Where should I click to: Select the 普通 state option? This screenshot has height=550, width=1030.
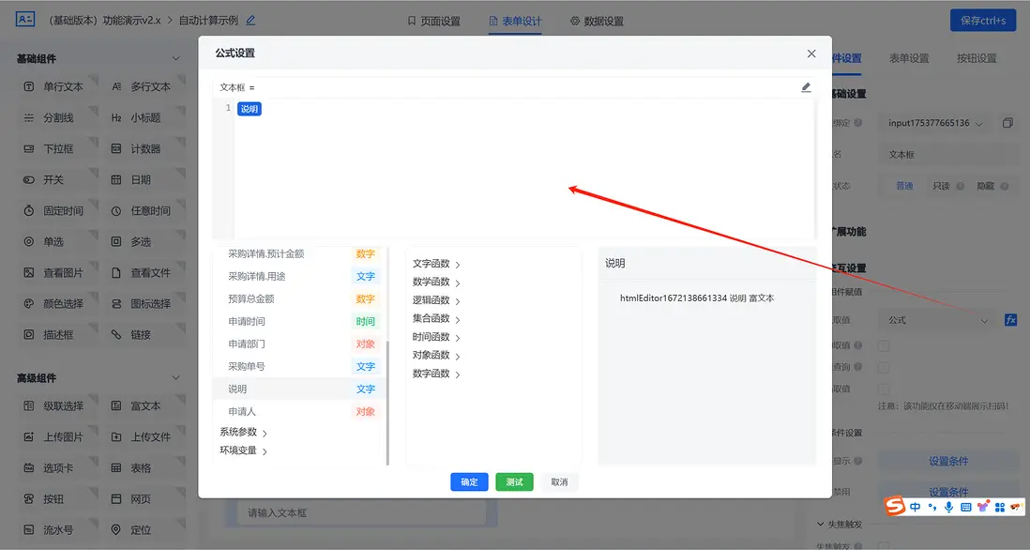904,186
